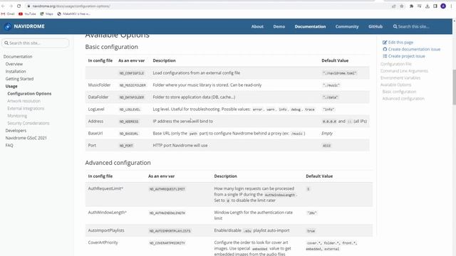Viewport: 456px width, 256px height.
Task: Open Configuration Options in the sidebar
Action: point(29,93)
